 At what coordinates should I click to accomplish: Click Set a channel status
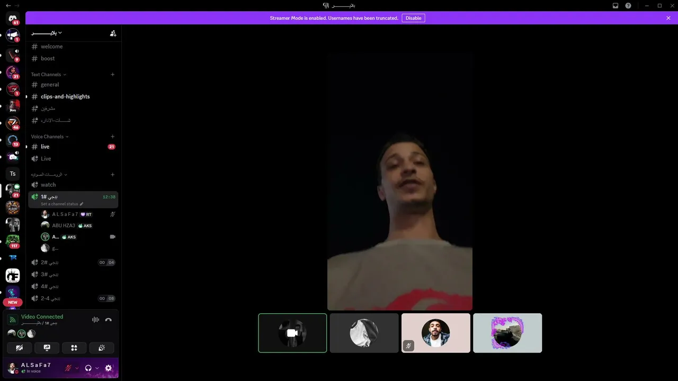(x=59, y=204)
